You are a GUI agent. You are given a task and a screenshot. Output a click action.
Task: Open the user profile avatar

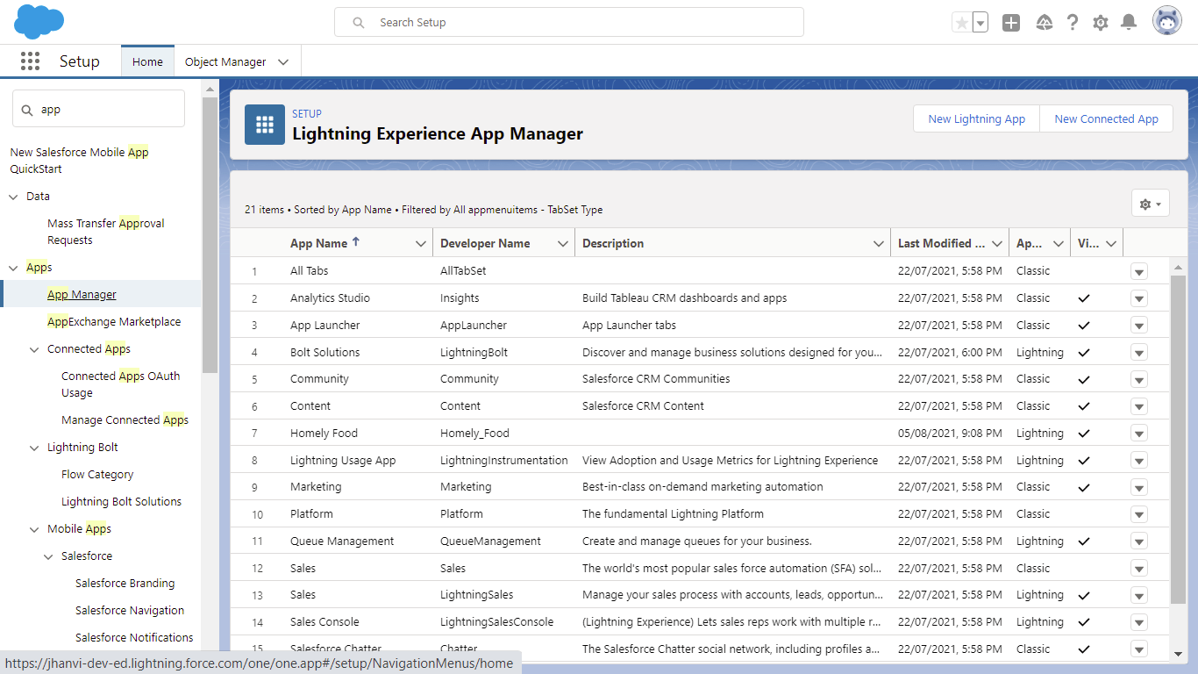[x=1167, y=22]
